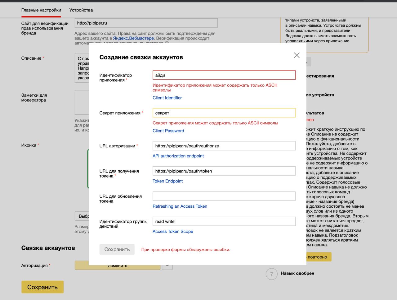Click the Создание связки аккаунтов heading
The width and height of the screenshot is (397, 300).
141,57
